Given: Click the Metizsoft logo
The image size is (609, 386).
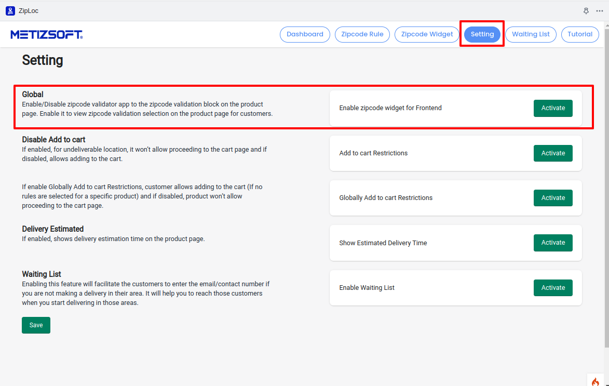Looking at the screenshot, I should coord(46,35).
